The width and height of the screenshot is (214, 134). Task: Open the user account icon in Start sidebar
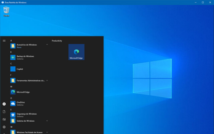point(4,104)
